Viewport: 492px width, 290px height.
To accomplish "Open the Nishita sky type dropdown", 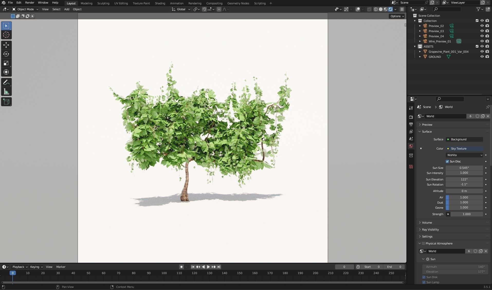I will (464, 155).
